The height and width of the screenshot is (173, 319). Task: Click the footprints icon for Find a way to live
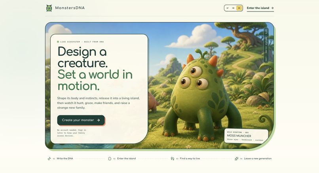173,159
